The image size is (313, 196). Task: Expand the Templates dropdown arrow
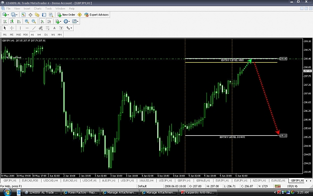click(78, 22)
